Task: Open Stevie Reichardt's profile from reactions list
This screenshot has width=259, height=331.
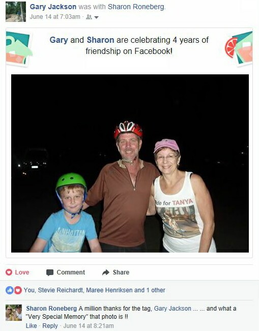Action: 61,290
